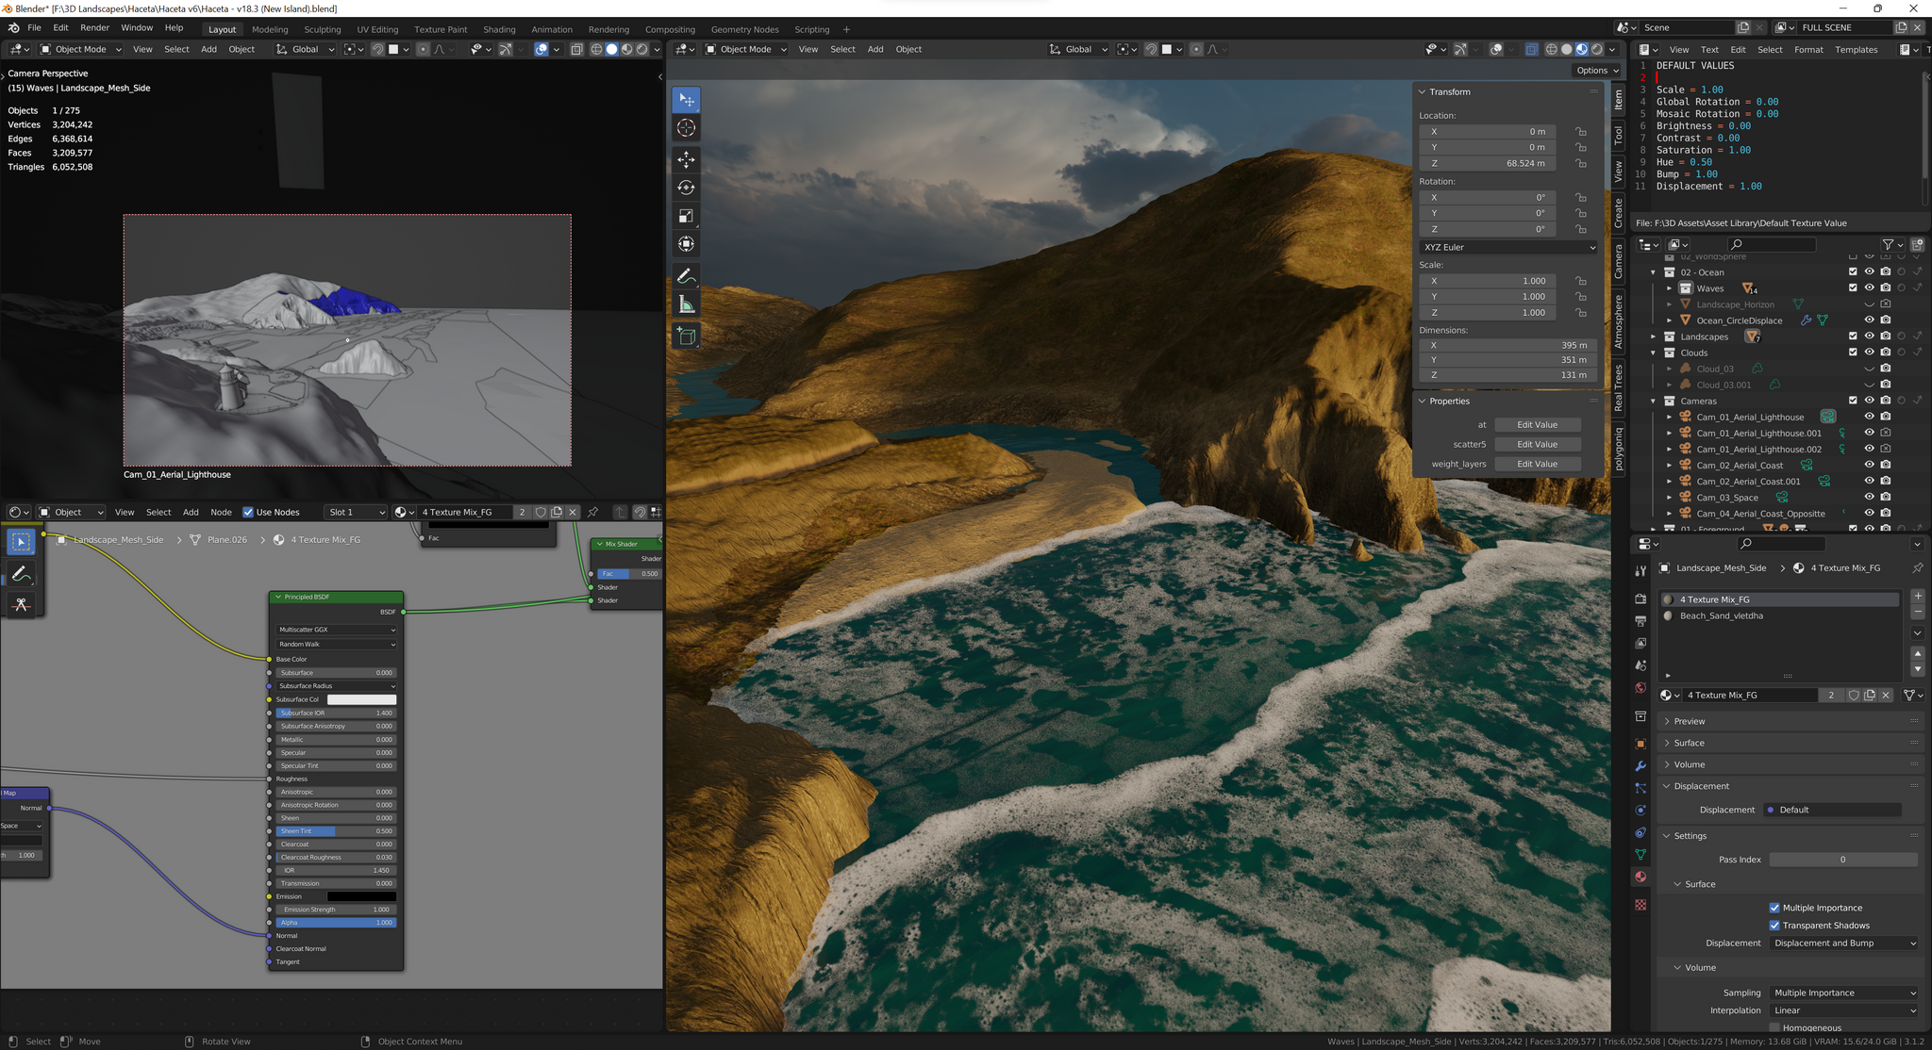Open the Render menu

94,28
